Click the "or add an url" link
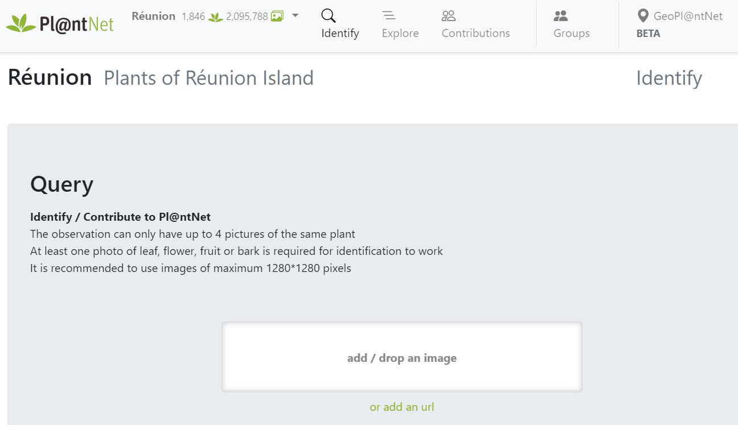The image size is (738, 425). point(402,407)
